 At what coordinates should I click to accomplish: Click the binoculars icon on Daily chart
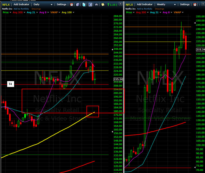[x=97, y=5]
